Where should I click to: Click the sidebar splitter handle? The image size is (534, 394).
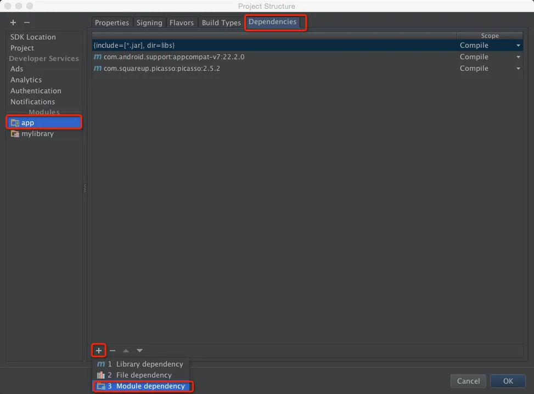(x=85, y=188)
